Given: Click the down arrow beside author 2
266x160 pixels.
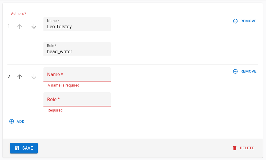Looking at the screenshot, I should (34, 77).
